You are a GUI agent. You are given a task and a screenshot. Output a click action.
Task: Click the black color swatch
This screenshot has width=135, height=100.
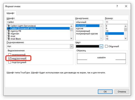point(88,46)
